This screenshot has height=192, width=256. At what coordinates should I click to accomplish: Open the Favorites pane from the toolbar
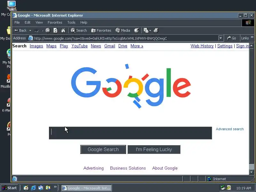pyautogui.click(x=101, y=30)
